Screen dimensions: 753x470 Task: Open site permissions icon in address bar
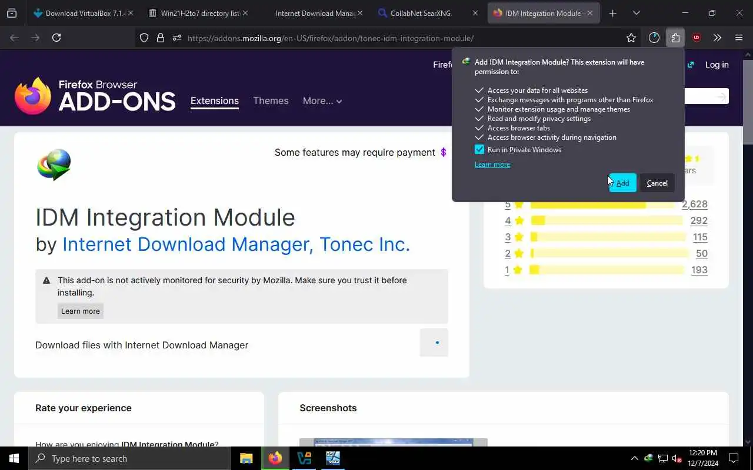click(177, 38)
